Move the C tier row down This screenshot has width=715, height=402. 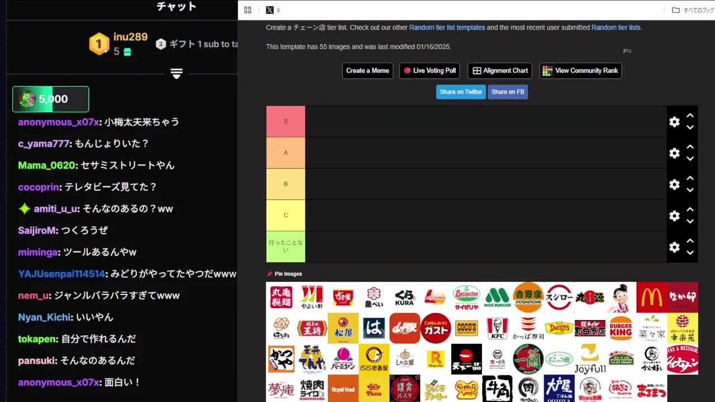690,221
